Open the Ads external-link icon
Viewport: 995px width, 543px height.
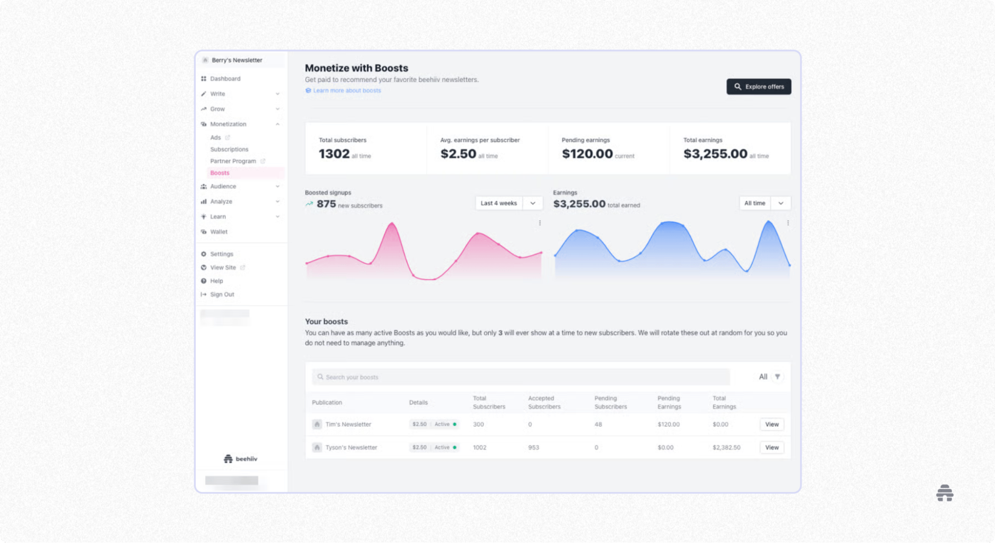[x=227, y=137]
